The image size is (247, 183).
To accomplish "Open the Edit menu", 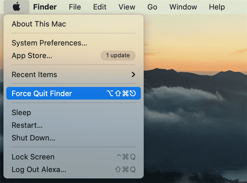I will click(x=100, y=7).
